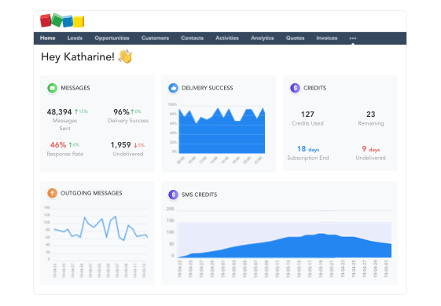Click the 18 days subscription end value
Screen dimensions: 441x306
(308, 149)
